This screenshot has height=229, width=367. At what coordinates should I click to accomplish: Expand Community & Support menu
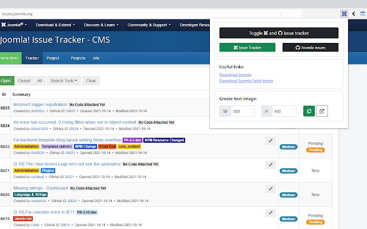149,25
